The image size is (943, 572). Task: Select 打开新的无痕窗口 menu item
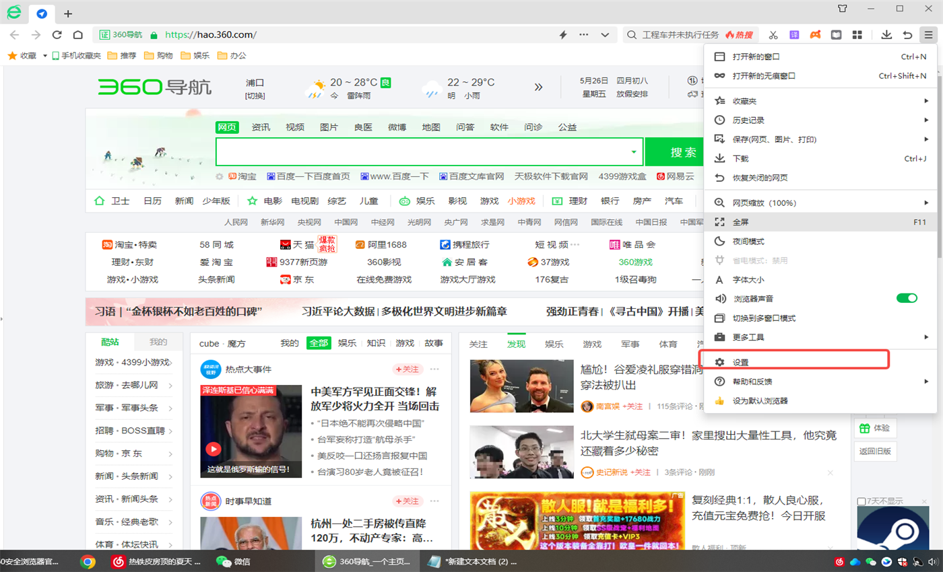820,76
